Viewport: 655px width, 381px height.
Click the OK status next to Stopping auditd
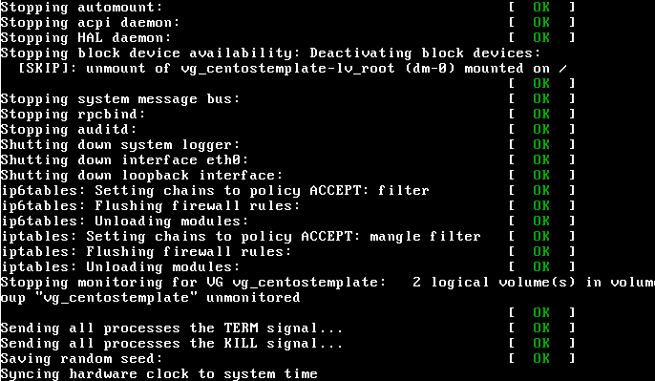(x=541, y=129)
